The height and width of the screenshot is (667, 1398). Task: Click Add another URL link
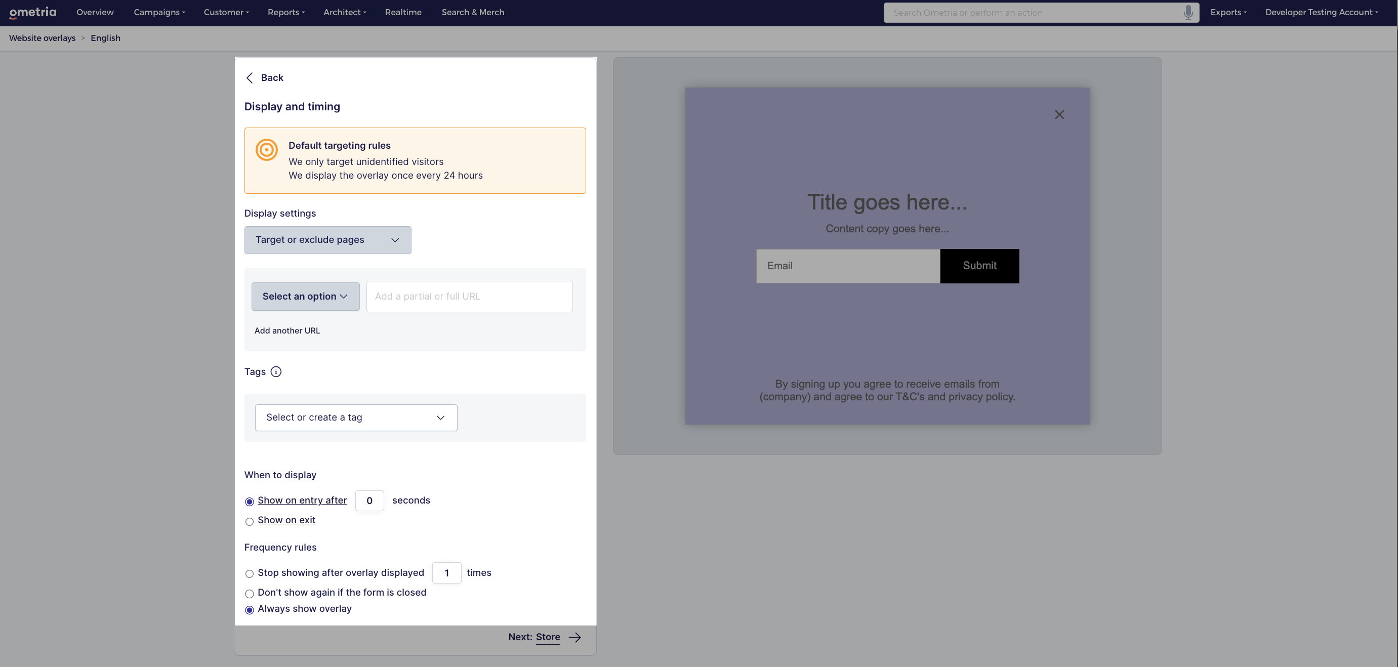(x=287, y=330)
